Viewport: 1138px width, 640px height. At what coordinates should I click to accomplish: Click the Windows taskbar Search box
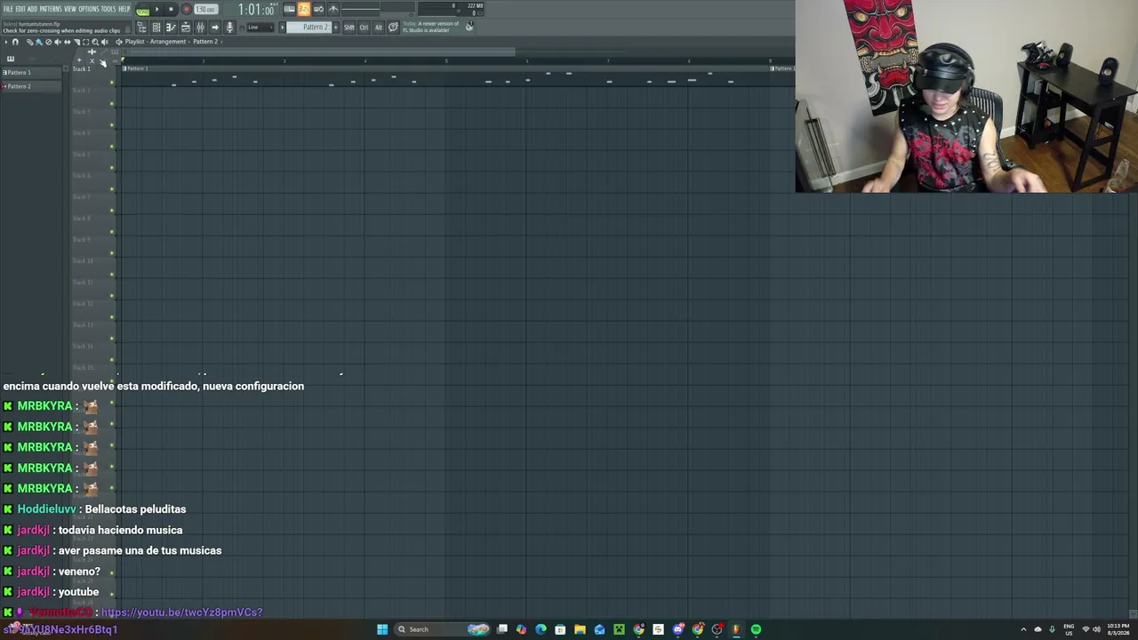(442, 629)
